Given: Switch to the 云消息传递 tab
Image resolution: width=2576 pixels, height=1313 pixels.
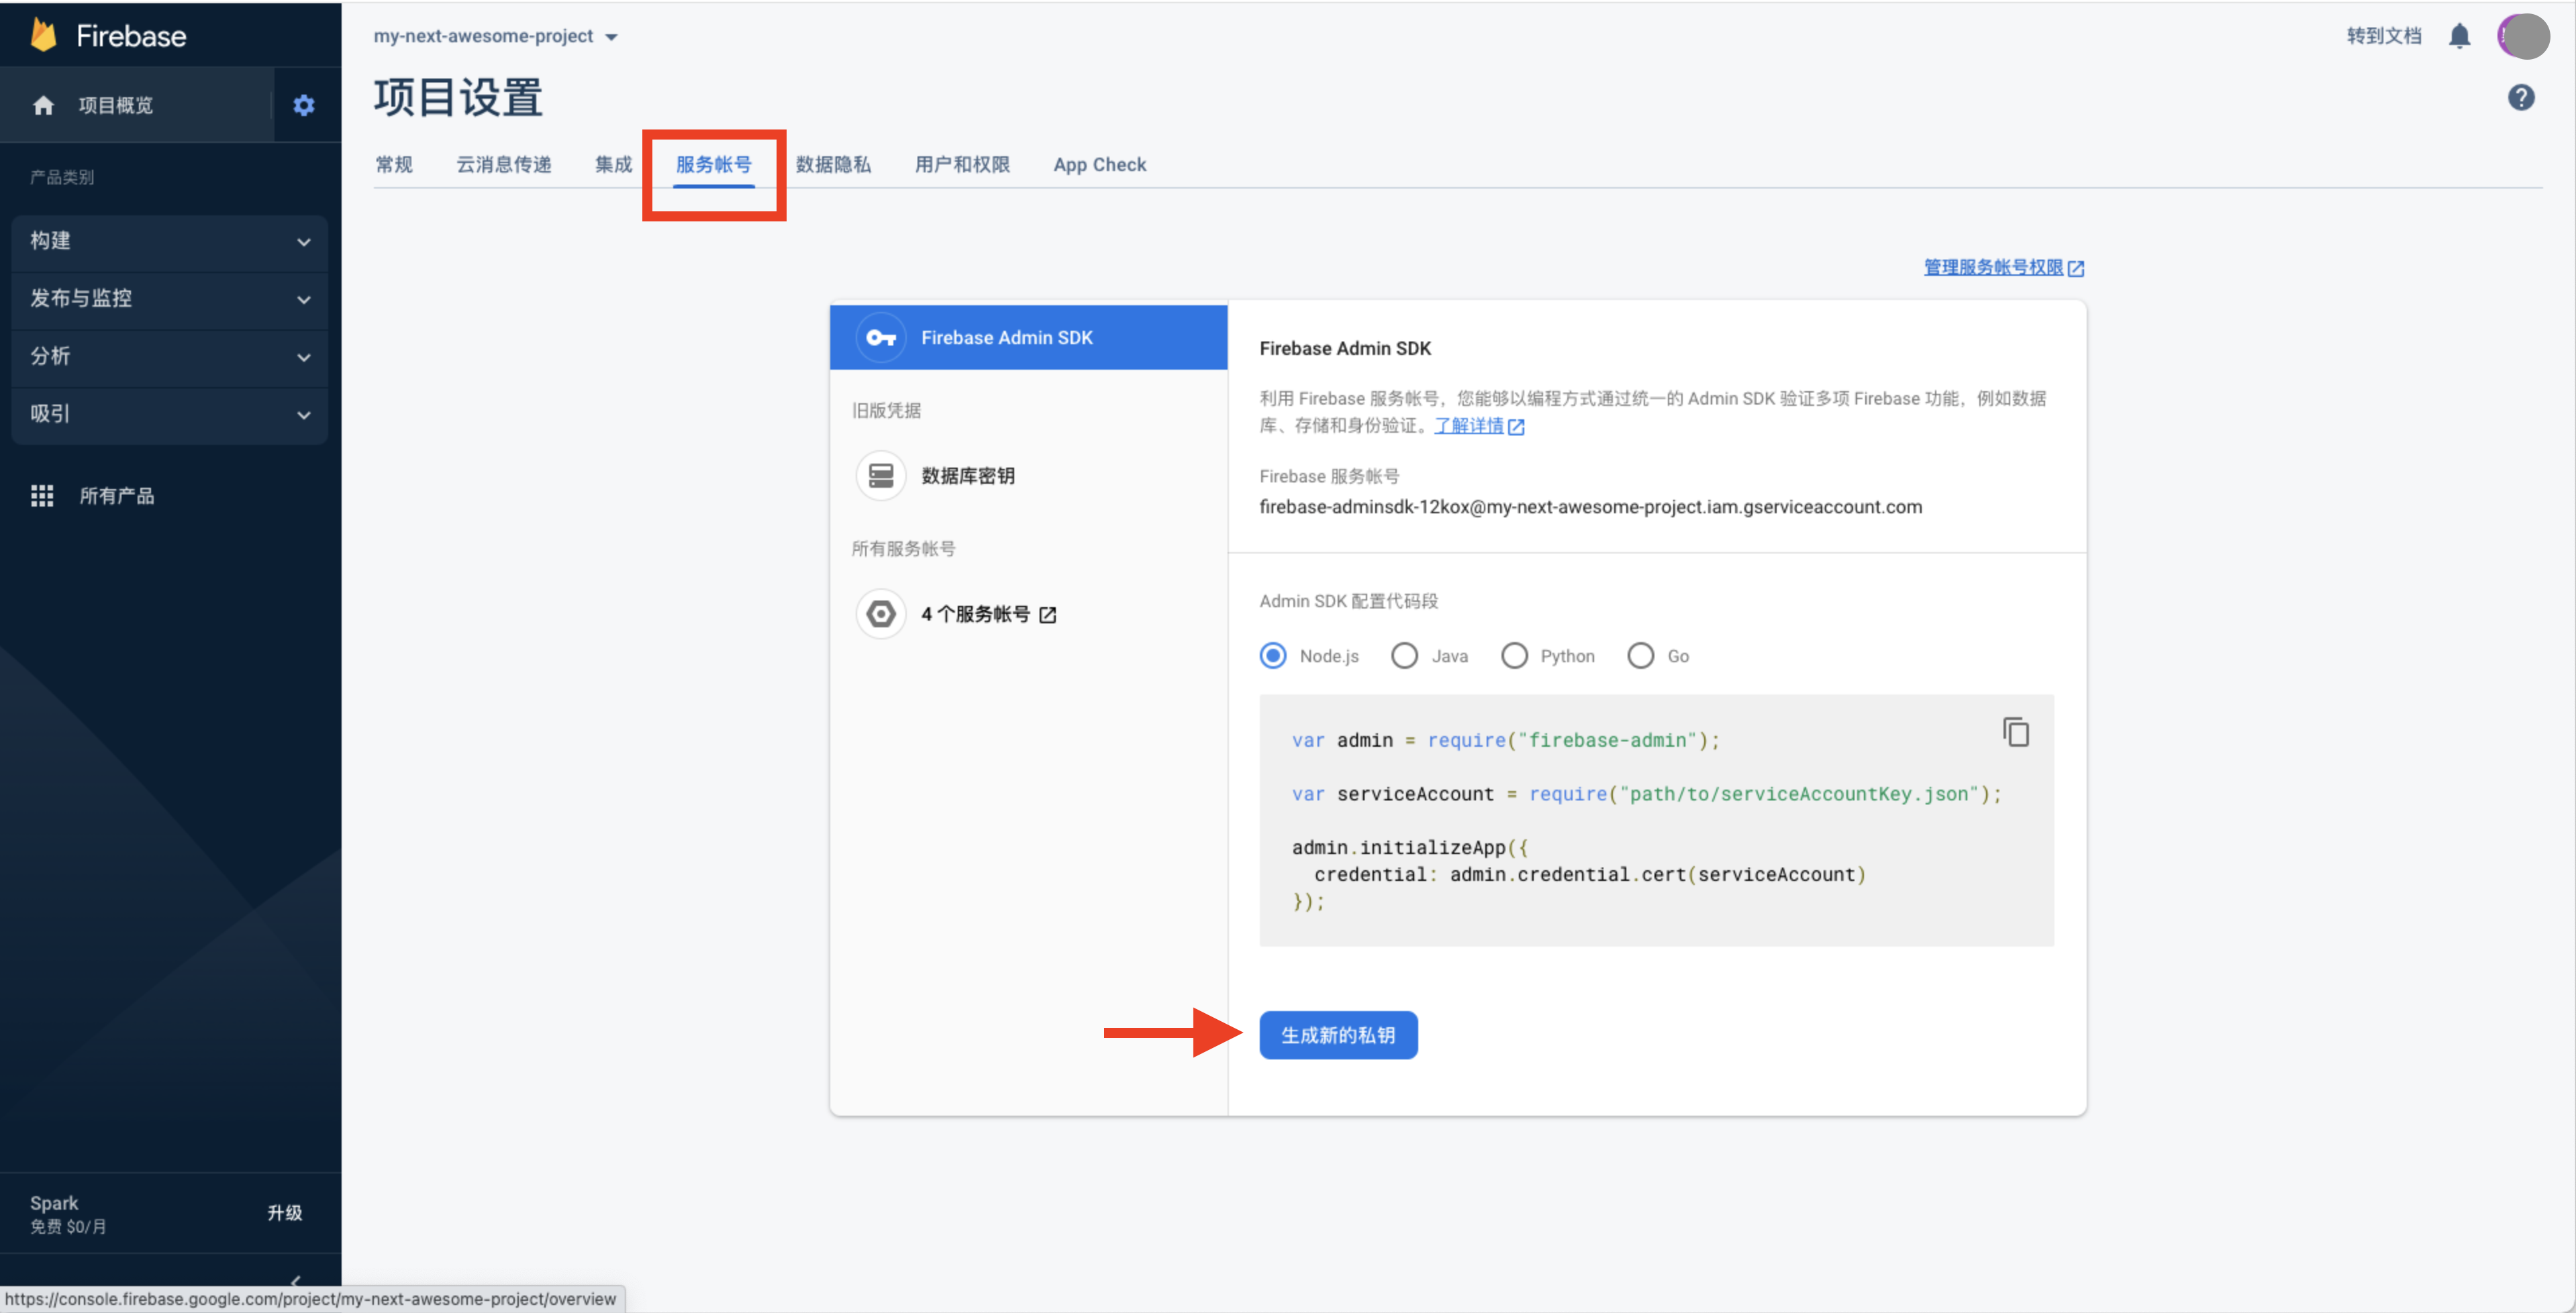Looking at the screenshot, I should pos(503,165).
